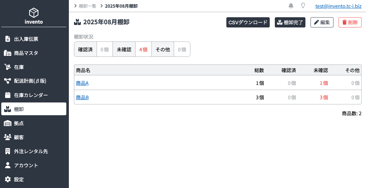Click the 在庫 hand truck icon

click(8, 67)
